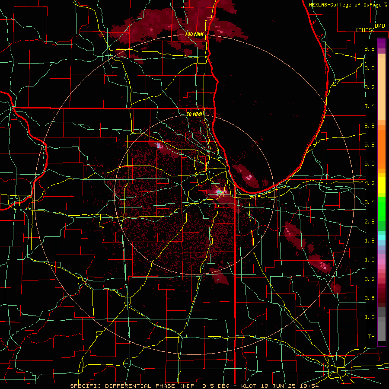
Task: Pick the yellow segment of the color bar
Action: [x=382, y=185]
